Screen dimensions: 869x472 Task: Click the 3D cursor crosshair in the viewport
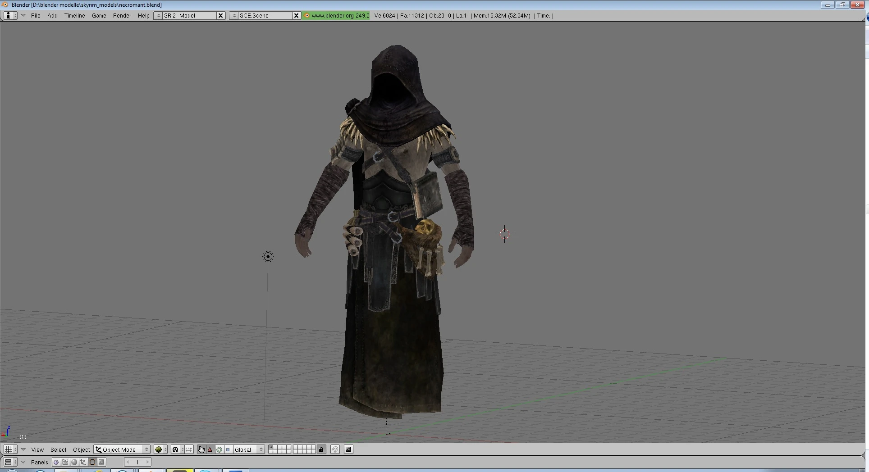(504, 234)
